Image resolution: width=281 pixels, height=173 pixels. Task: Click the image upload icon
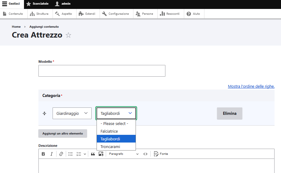point(101,154)
